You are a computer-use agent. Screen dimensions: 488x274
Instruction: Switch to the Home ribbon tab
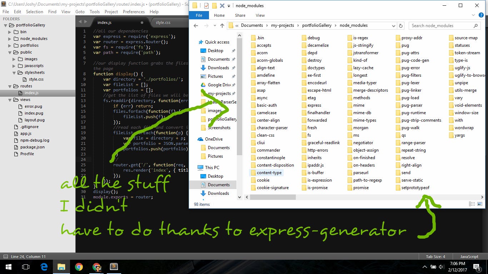[219, 15]
